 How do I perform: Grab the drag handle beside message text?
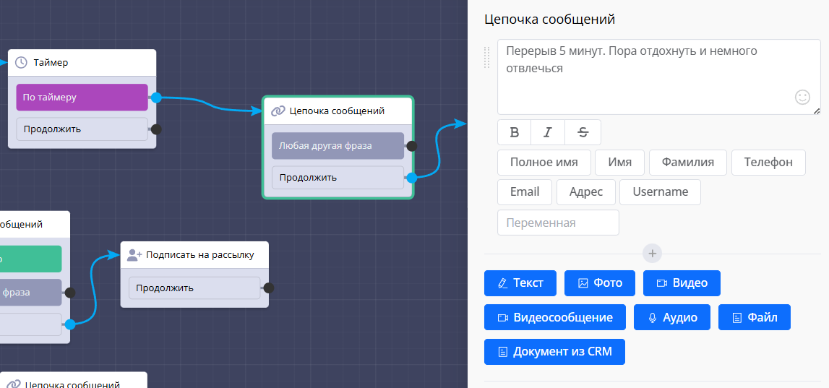point(487,57)
